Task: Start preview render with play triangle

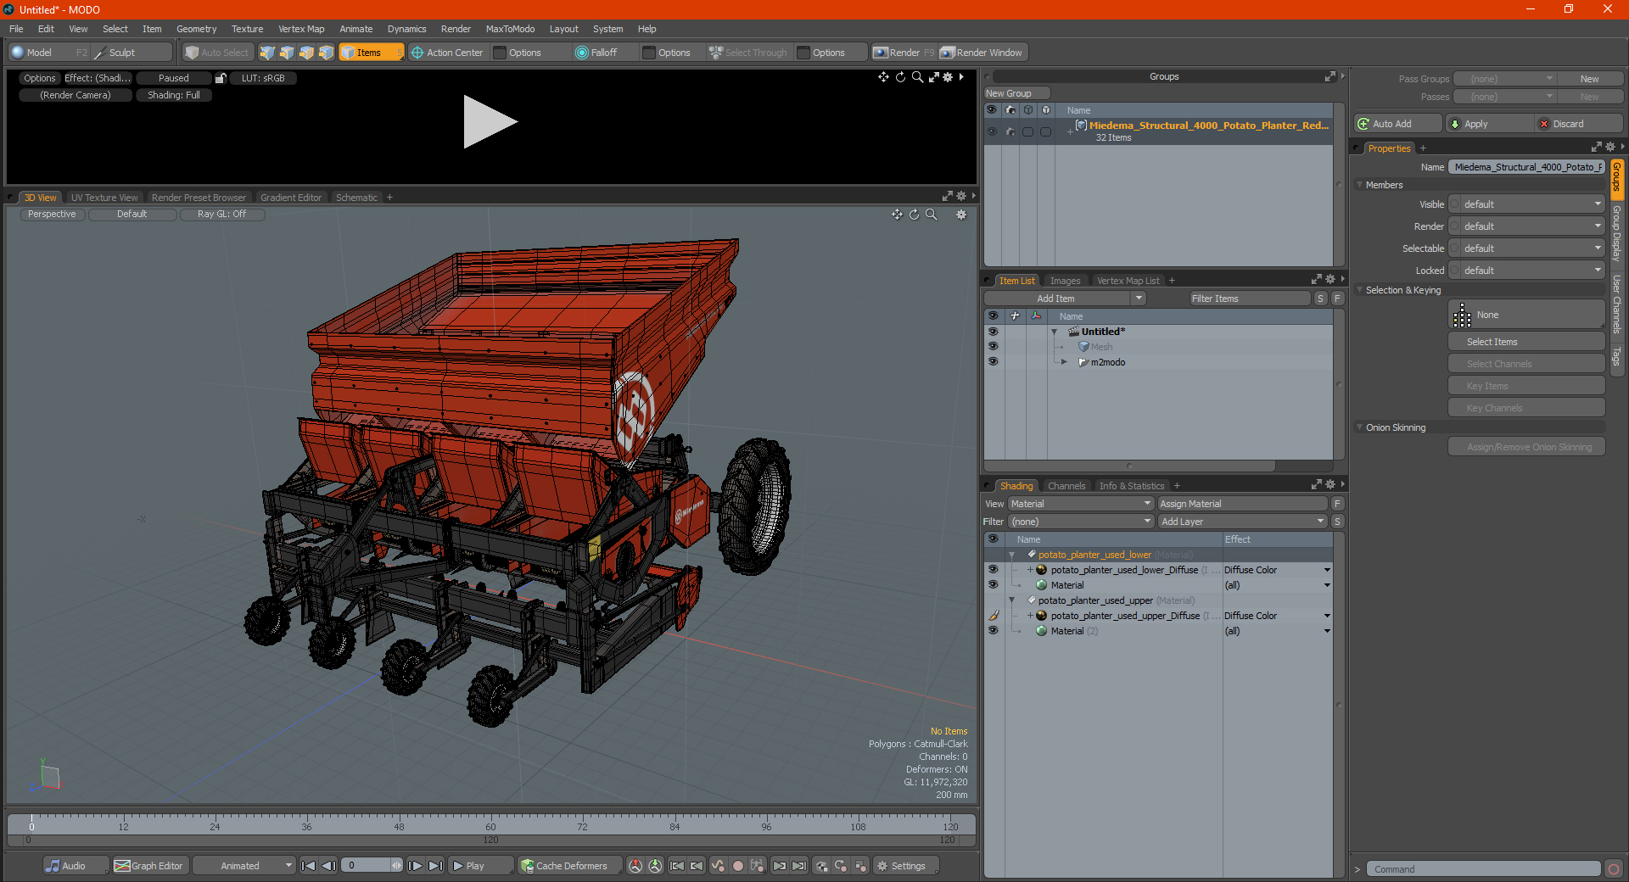Action: 490,122
